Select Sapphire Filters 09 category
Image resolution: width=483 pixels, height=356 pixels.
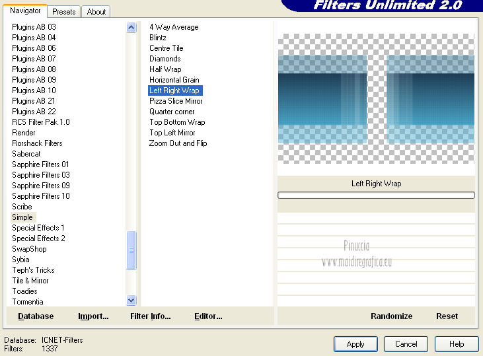[41, 186]
